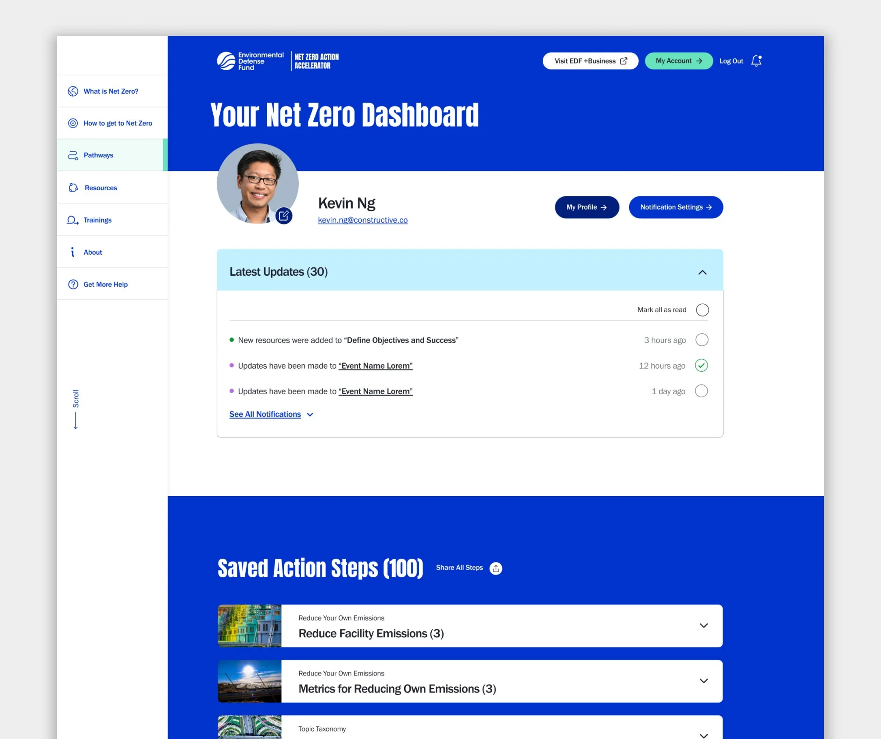Image resolution: width=881 pixels, height=739 pixels.
Task: Click the Resources puzzle icon in sidebar
Action: click(x=73, y=188)
